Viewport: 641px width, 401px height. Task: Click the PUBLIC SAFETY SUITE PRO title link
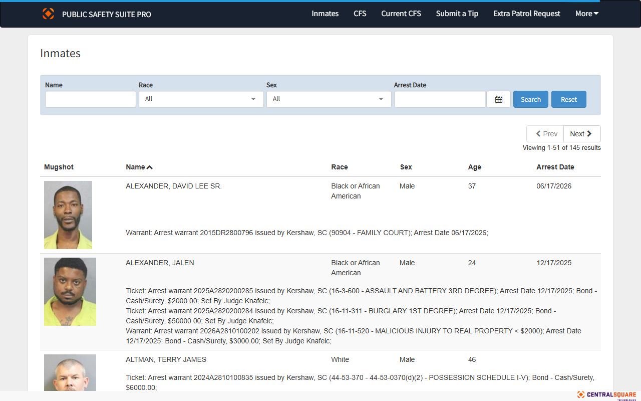107,14
